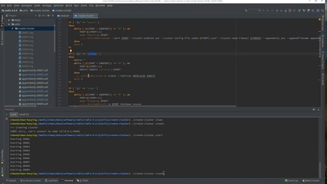Select appendonly-30004.aof in project tree
This screenshot has height=184, width=327.
click(x=33, y=83)
